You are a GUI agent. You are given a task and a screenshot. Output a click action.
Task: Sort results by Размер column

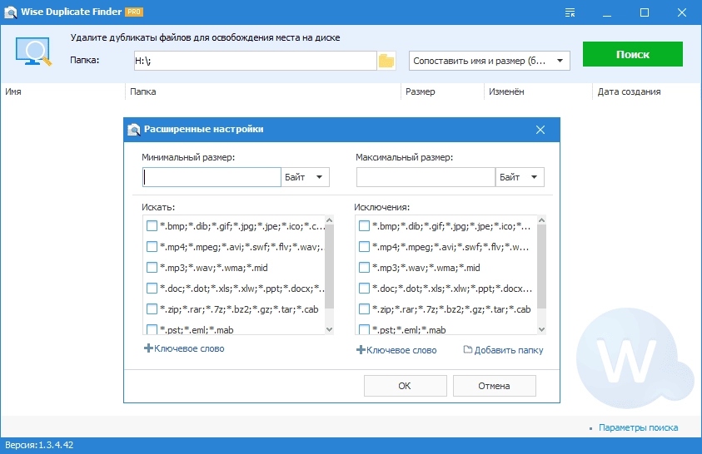[x=442, y=91]
